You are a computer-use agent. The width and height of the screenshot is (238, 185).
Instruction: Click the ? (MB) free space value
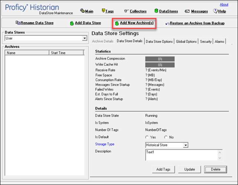click(x=150, y=75)
